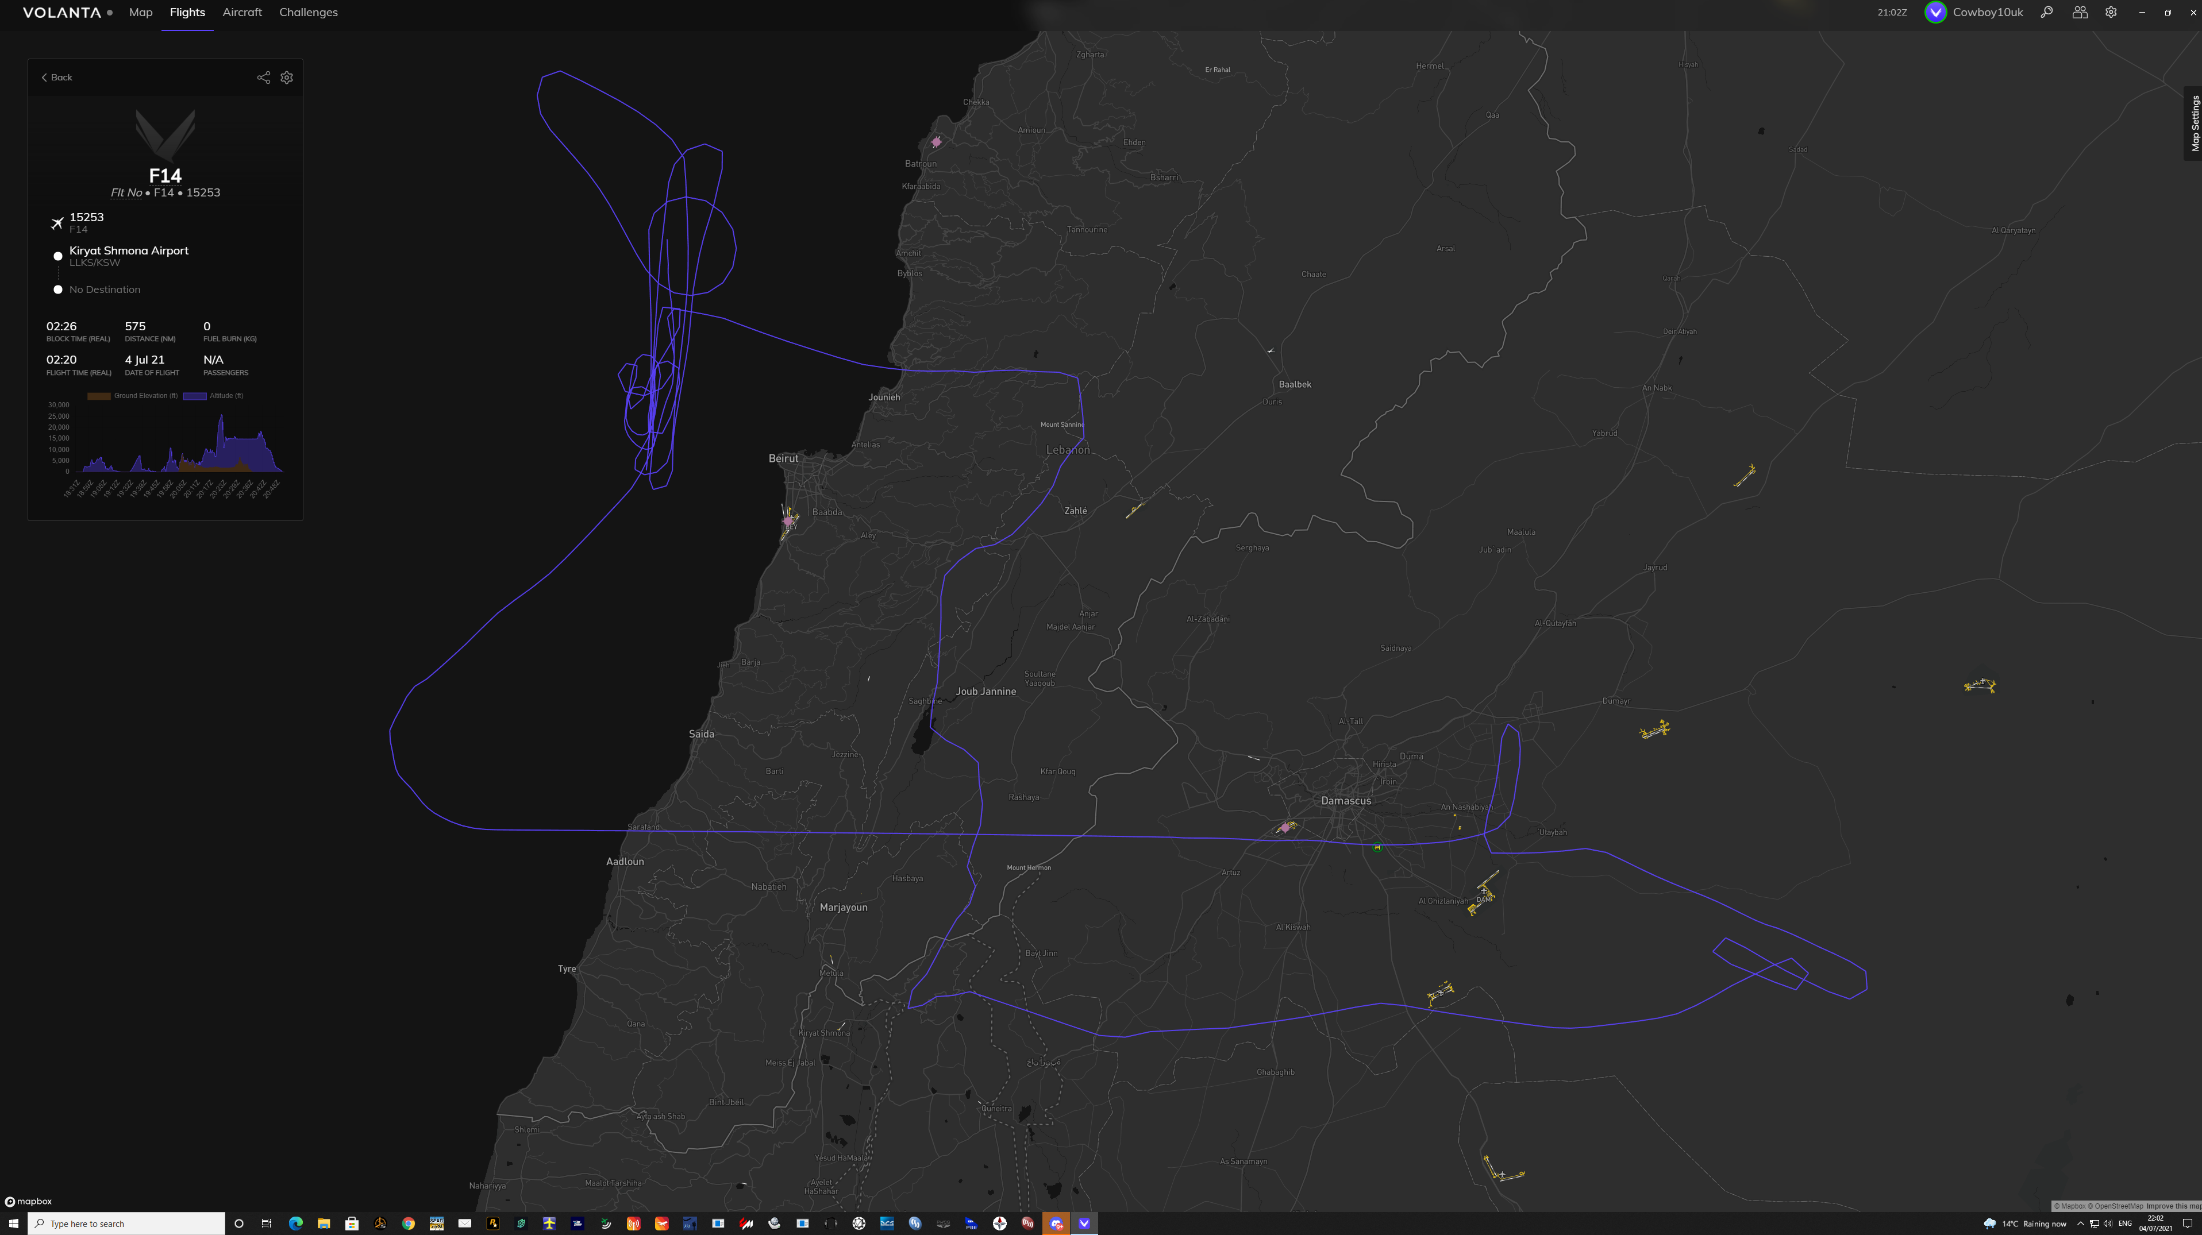Toggle the Ground Elevation legend swatch

click(x=98, y=396)
